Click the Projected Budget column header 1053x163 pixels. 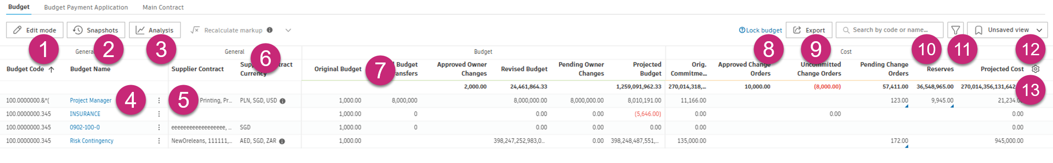click(x=647, y=69)
